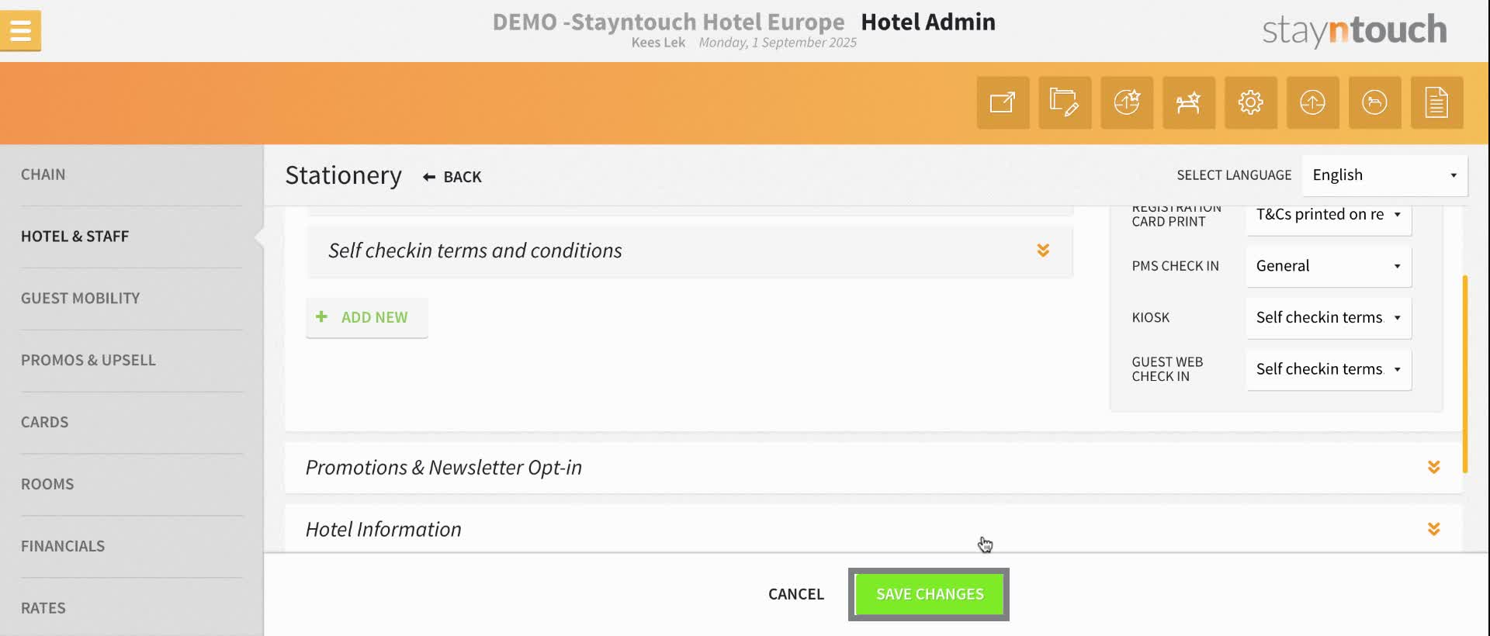Open the Financials sidebar menu
This screenshot has height=636, width=1490.
coord(63,546)
